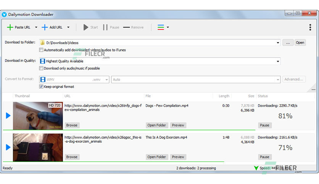Click the Length column header
319x184 pixels.
pyautogui.click(x=224, y=96)
